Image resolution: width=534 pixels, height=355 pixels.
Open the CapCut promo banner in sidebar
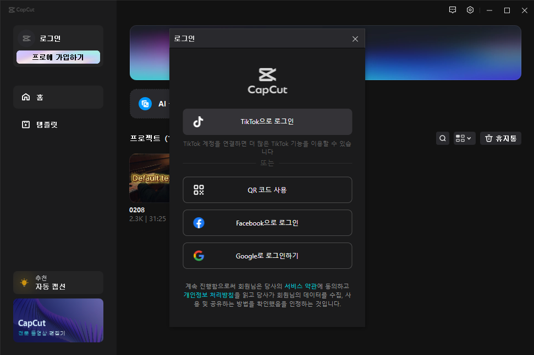pyautogui.click(x=58, y=320)
